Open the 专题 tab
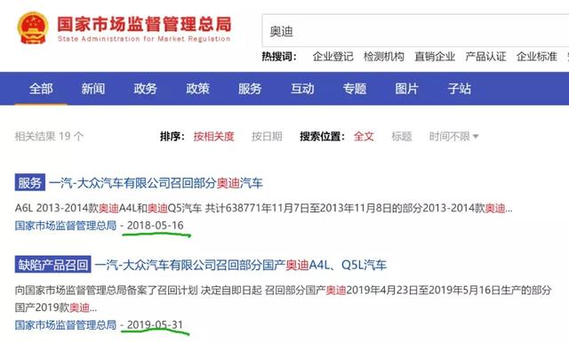569x343 pixels. [x=355, y=89]
